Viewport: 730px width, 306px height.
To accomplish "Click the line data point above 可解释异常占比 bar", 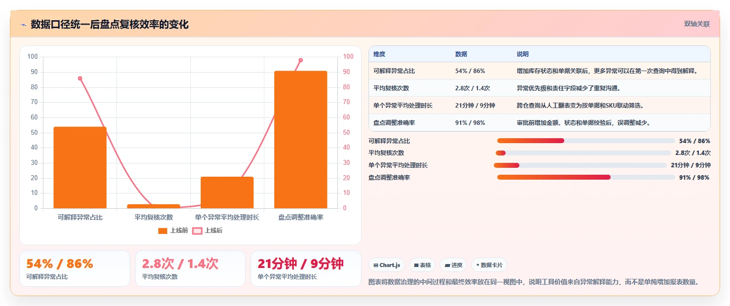I will coord(80,78).
